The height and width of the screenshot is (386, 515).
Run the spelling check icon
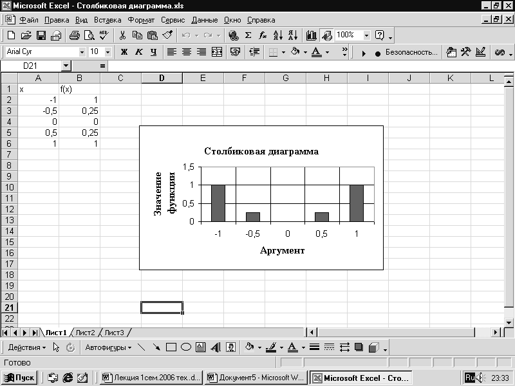(x=104, y=35)
